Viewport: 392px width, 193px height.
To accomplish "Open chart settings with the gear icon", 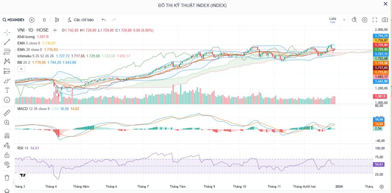I will click(364, 20).
